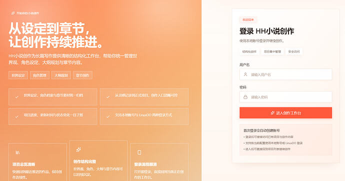Image resolution: width=345 pixels, height=181 pixels.
Task: Click the 安全访问 chip
Action: [294, 51]
